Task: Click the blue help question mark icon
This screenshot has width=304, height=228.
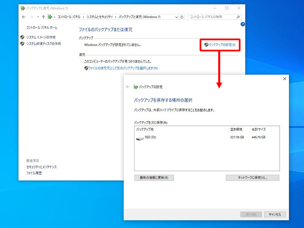Action: [243, 24]
